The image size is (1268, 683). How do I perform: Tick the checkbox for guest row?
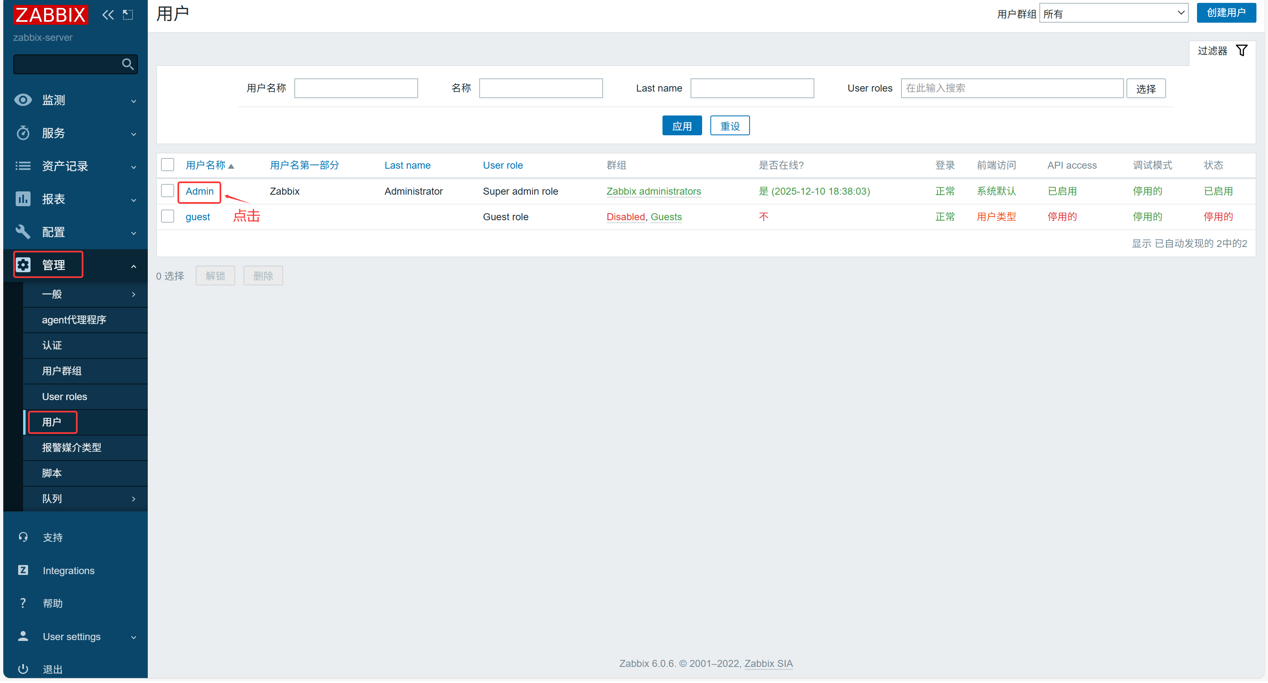[168, 217]
